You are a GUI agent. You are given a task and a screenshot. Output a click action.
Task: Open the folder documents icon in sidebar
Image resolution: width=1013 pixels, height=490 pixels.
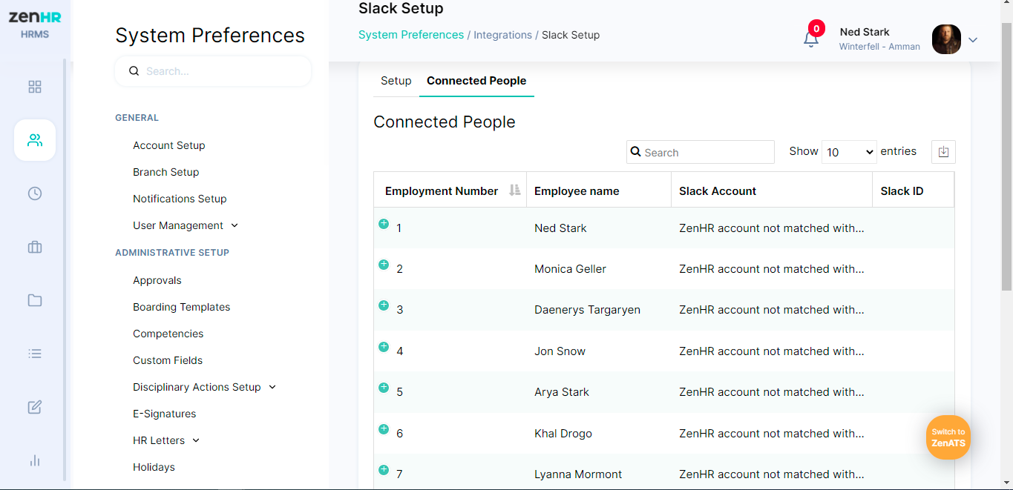pos(35,300)
